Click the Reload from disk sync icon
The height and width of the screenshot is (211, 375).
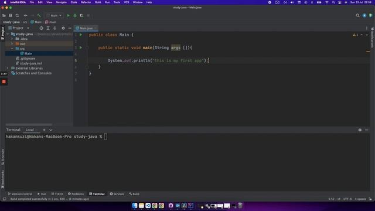coord(17,16)
